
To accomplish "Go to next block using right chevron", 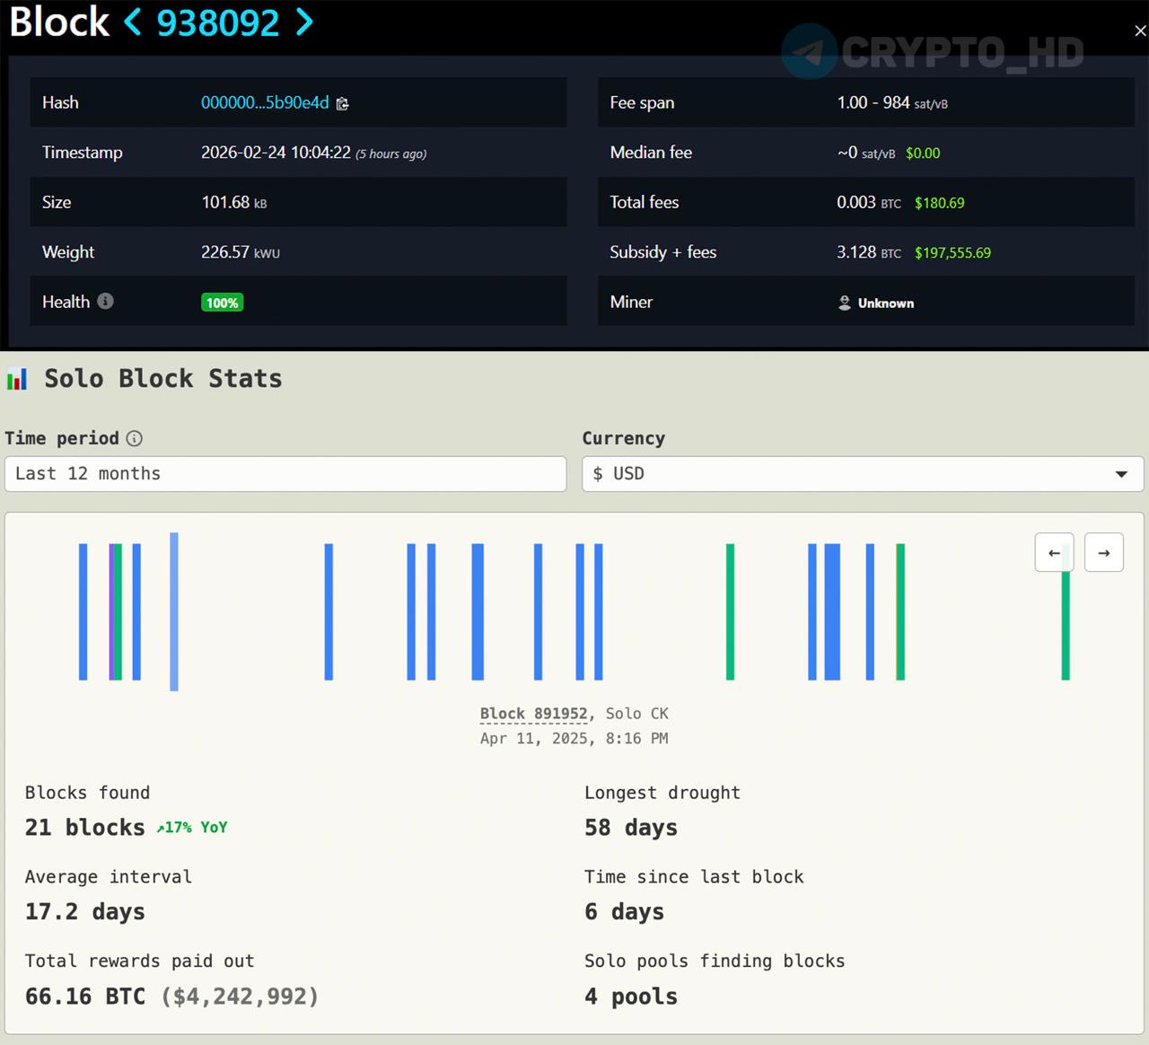I will tap(304, 22).
